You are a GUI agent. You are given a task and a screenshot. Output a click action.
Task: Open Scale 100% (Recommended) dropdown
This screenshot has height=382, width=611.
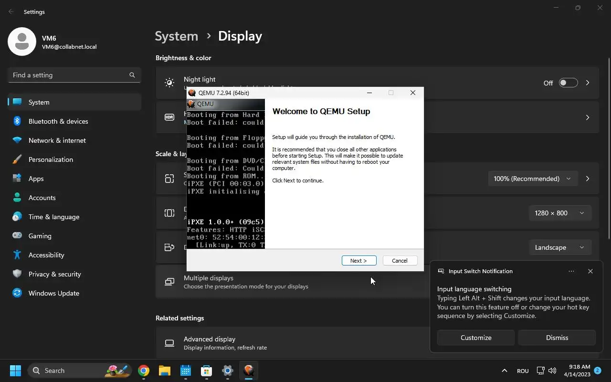(532, 179)
